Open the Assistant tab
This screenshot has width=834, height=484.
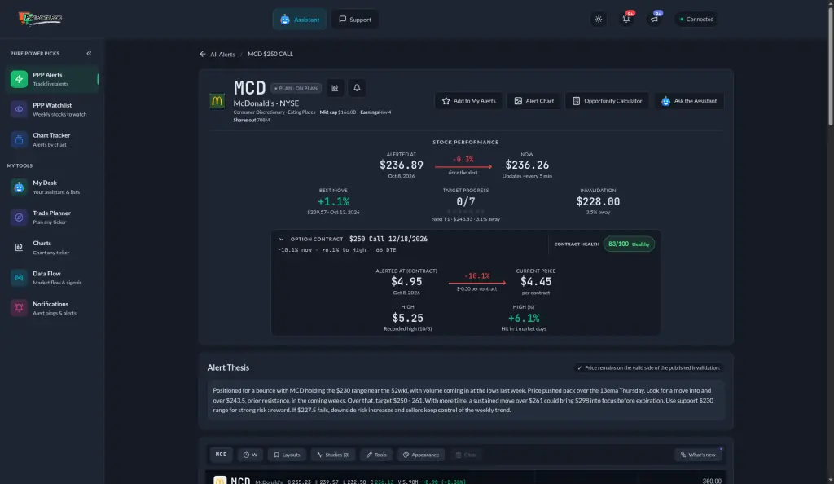pos(300,19)
